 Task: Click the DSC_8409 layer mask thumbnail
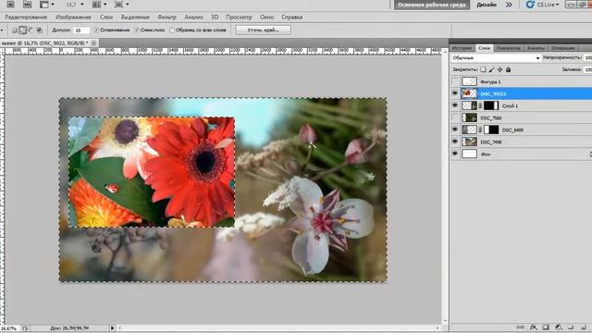coord(491,129)
